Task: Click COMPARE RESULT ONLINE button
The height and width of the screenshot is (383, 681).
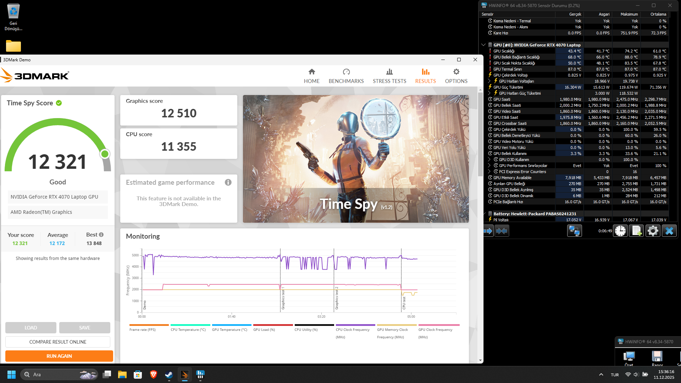Action: 58,342
